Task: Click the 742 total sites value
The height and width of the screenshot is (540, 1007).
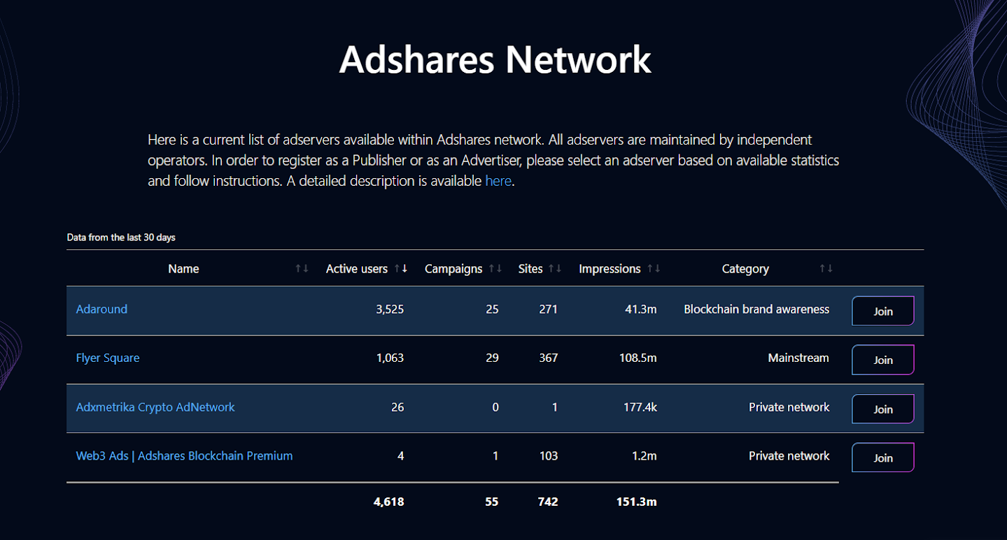Action: tap(548, 502)
